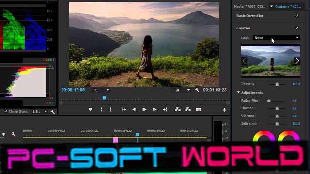Show previous Look preview arrow

[244, 61]
